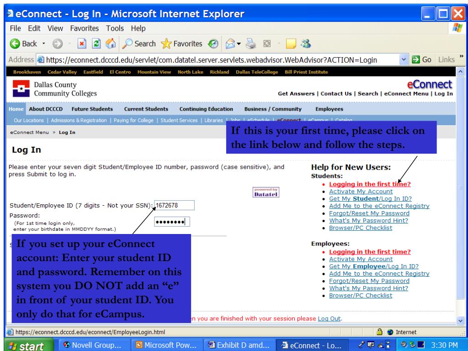Open Favorites star in the toolbar

click(x=181, y=44)
